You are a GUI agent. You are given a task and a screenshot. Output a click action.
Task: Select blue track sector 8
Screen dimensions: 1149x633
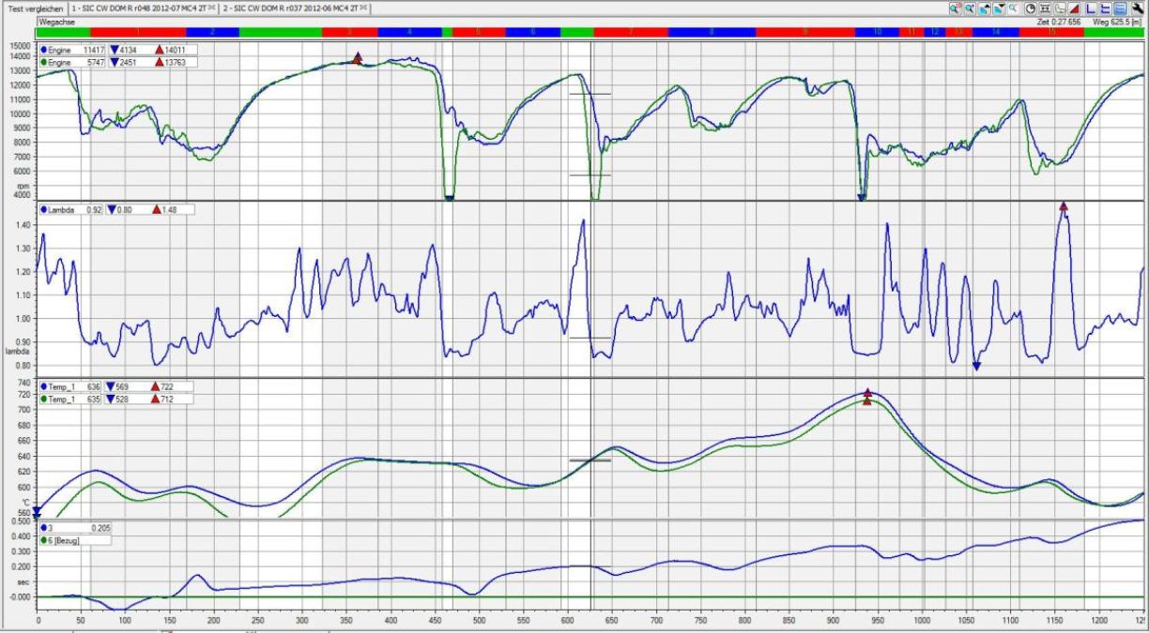point(712,32)
